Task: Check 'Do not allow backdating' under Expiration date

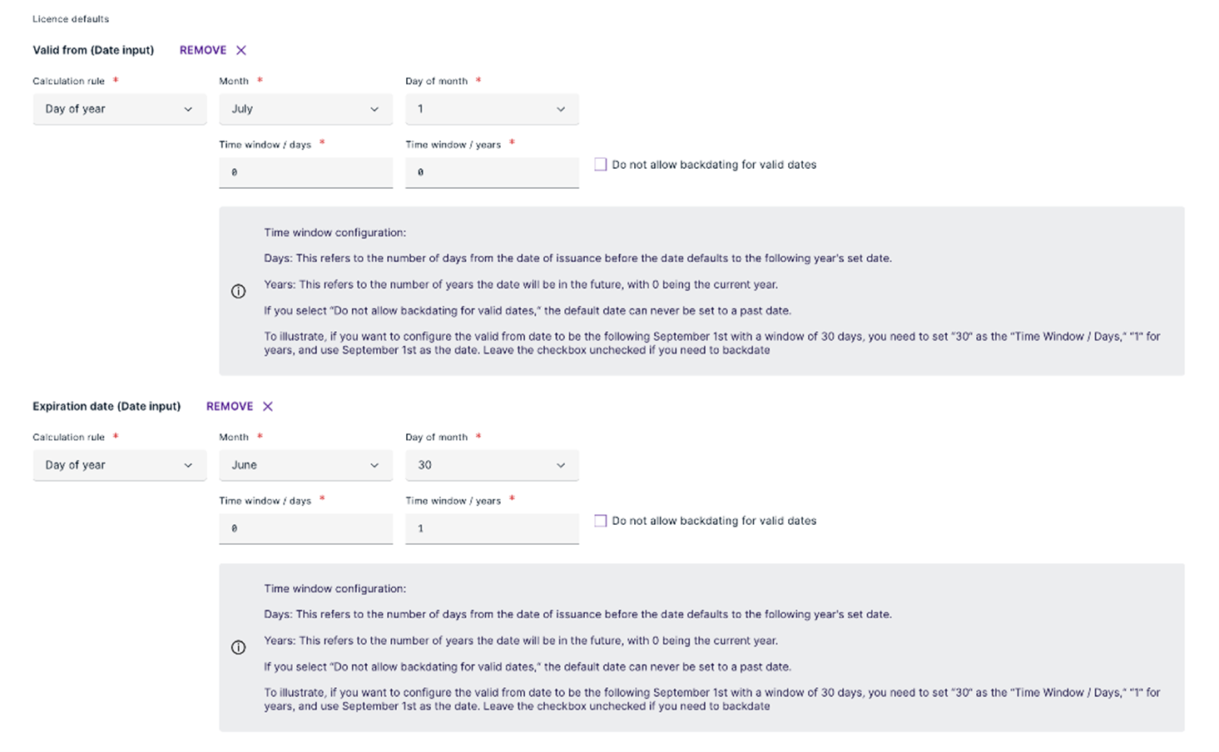Action: tap(600, 520)
